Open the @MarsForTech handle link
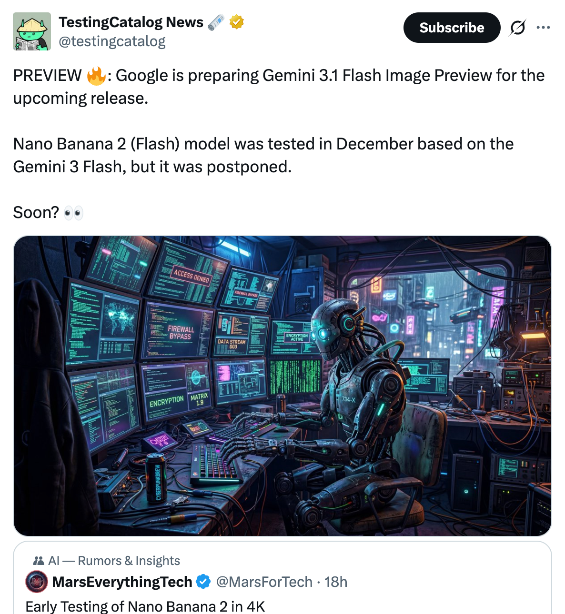565x614 pixels. pos(264,582)
